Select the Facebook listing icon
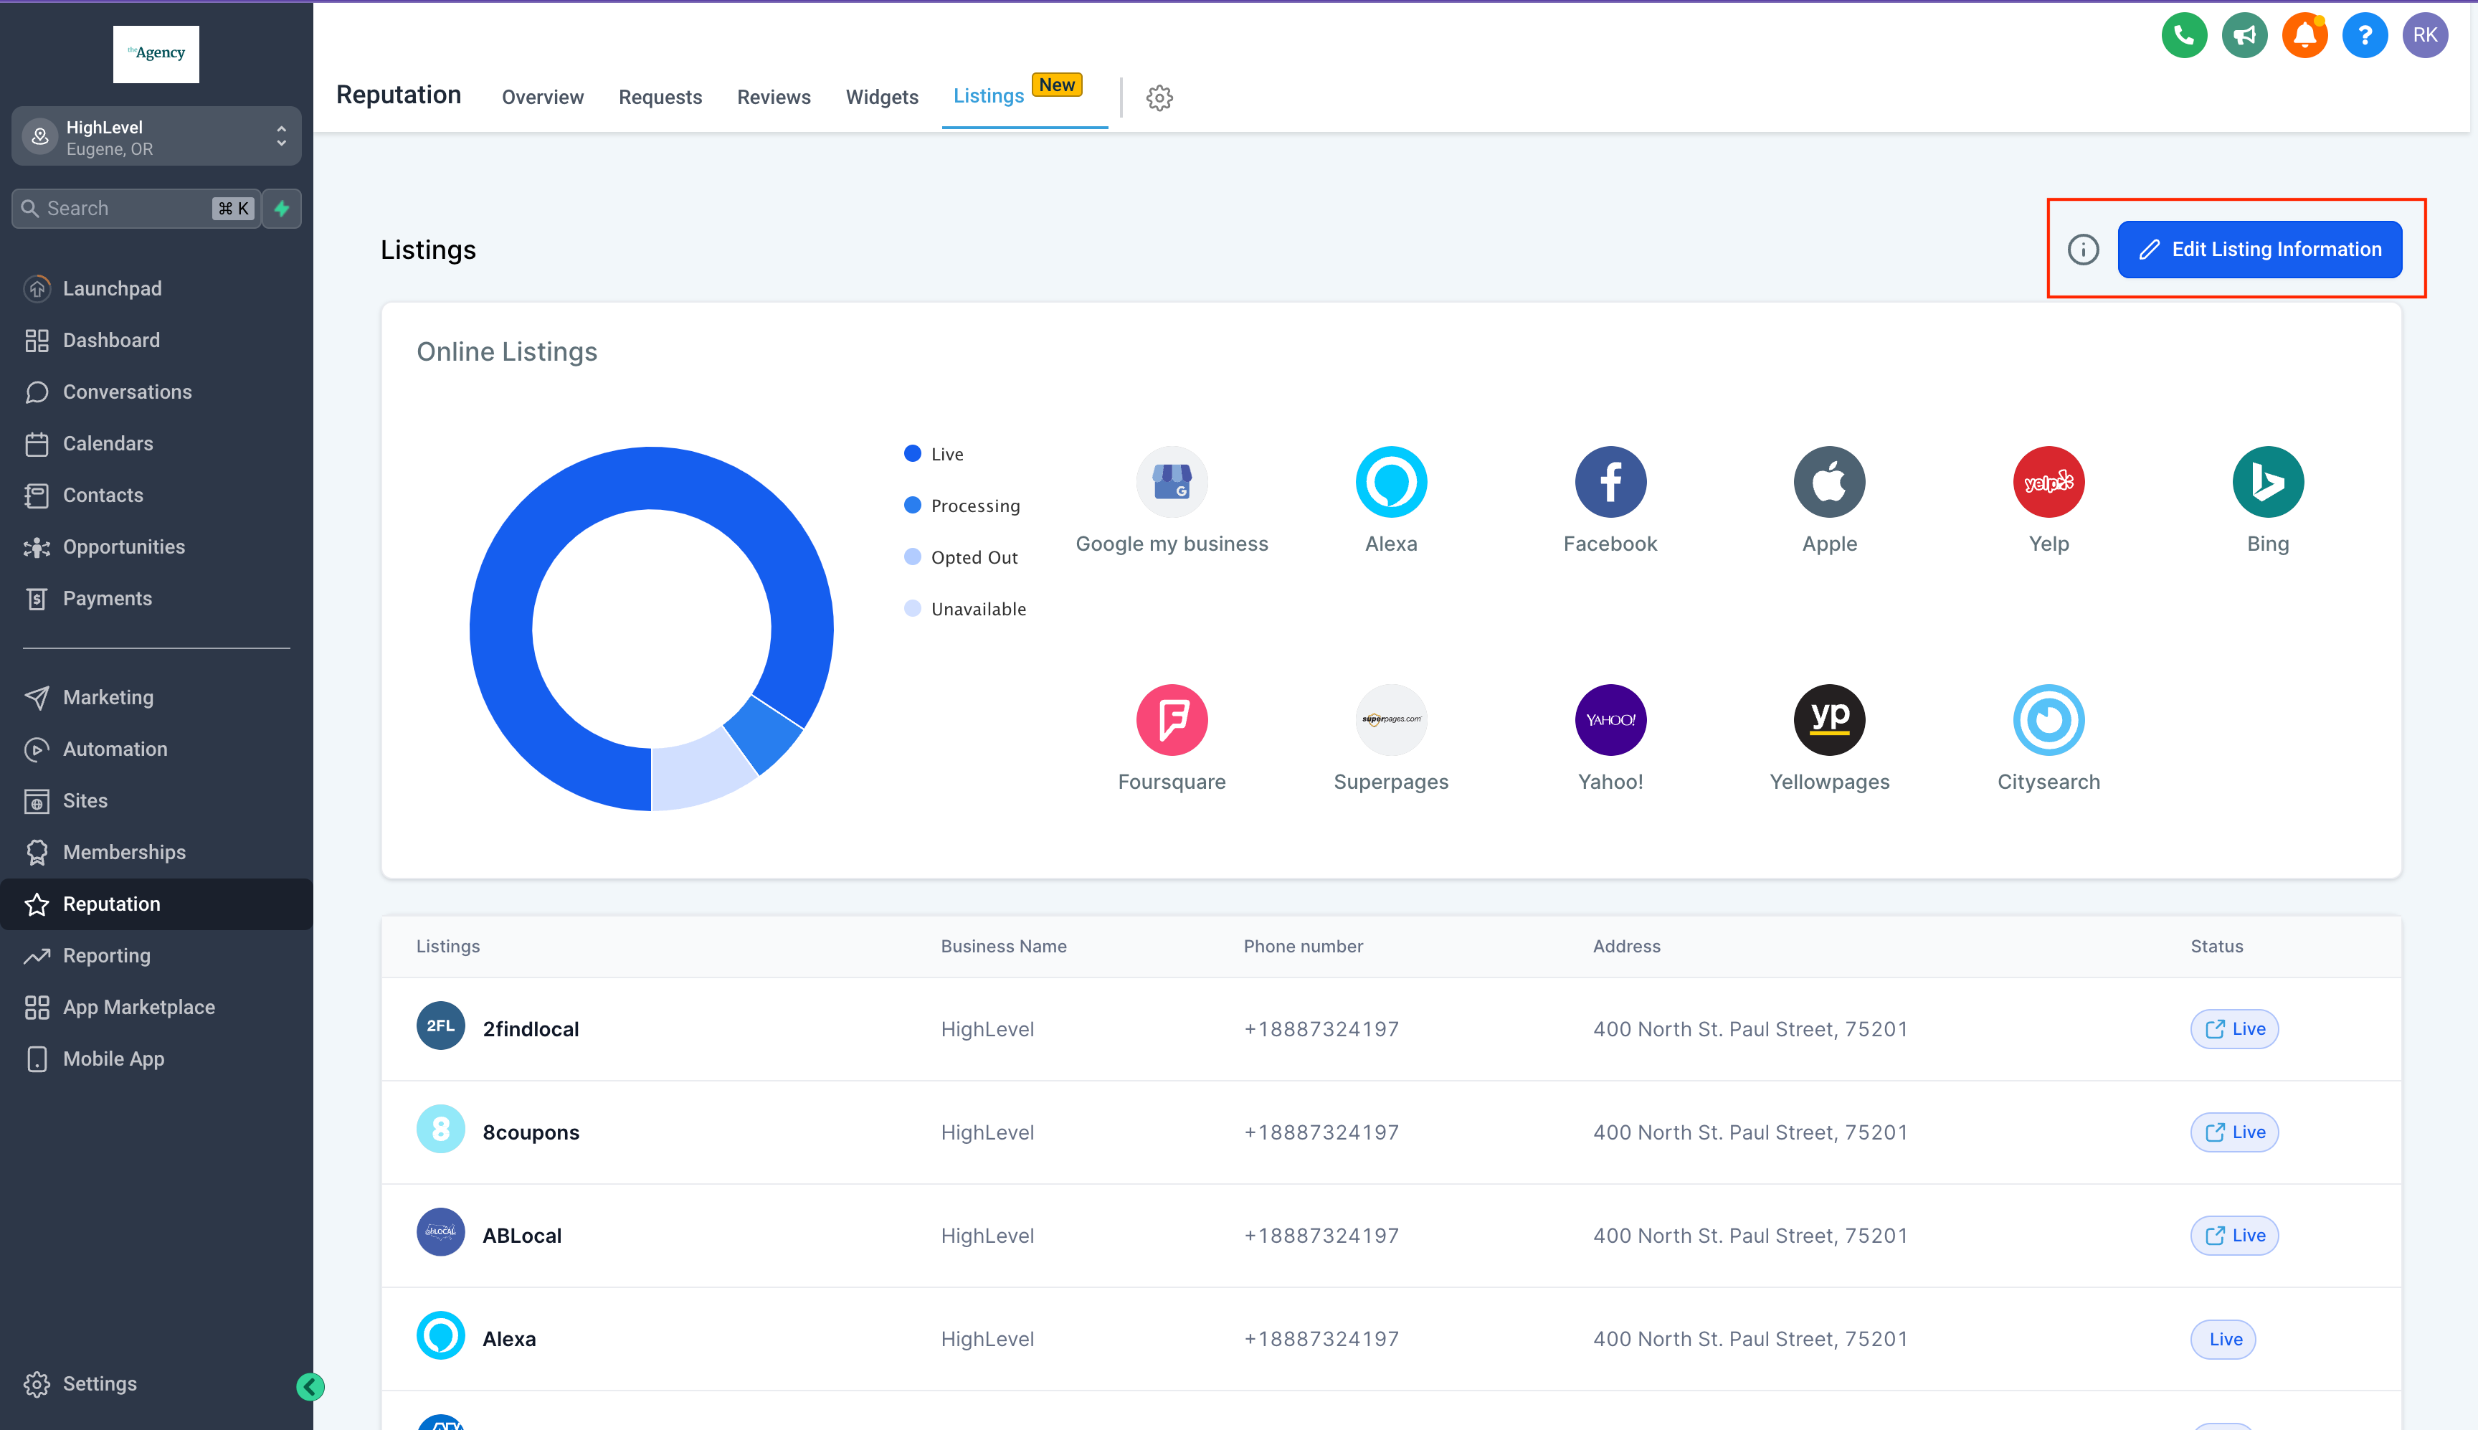 1610,481
